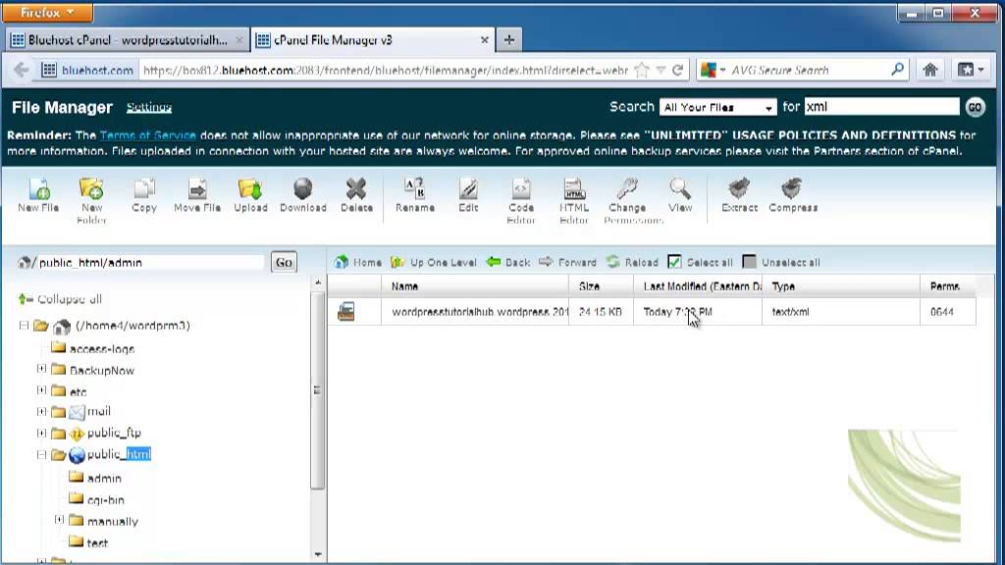This screenshot has height=565, width=1005.
Task: Click the tree panel scrollbar thumb
Action: tap(317, 390)
